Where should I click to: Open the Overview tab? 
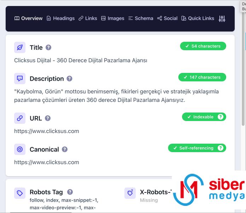(x=28, y=18)
